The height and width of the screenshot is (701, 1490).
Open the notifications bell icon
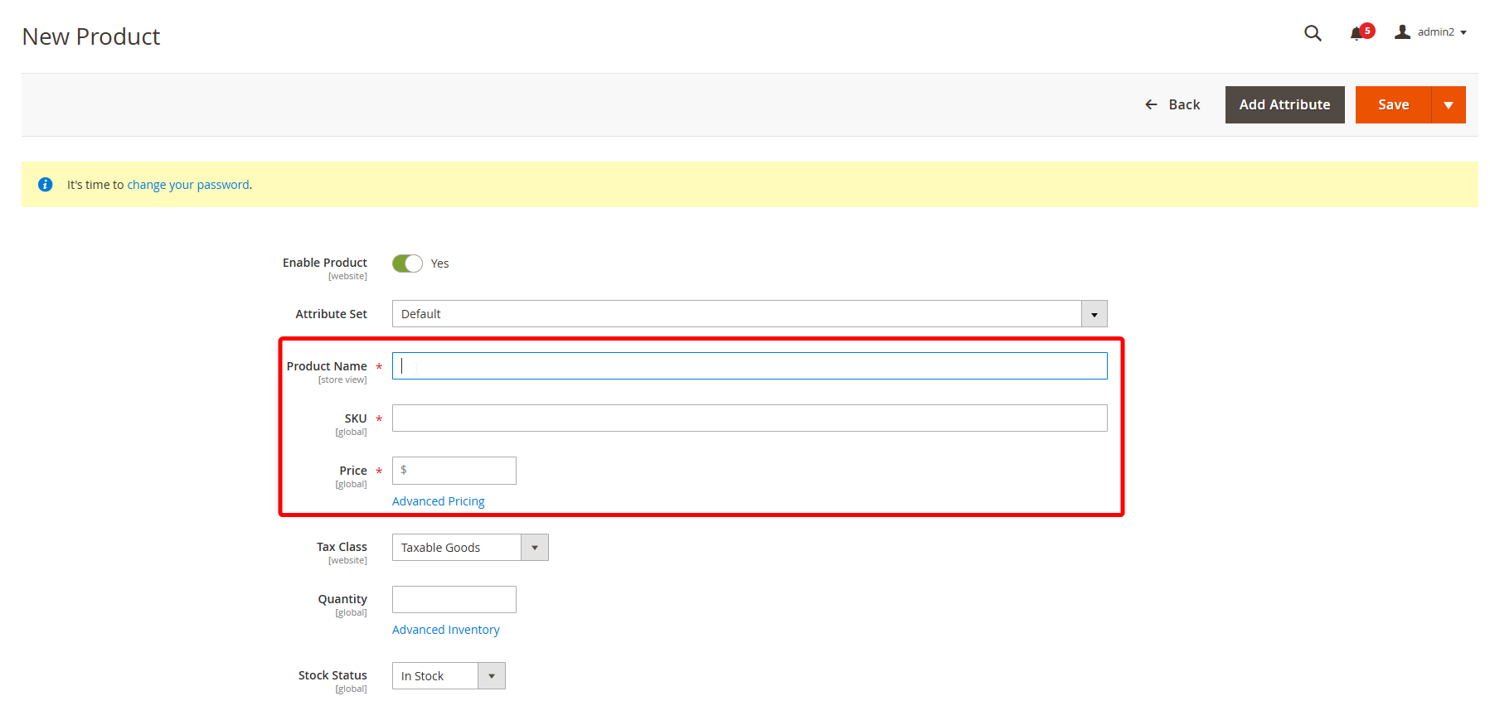1357,33
